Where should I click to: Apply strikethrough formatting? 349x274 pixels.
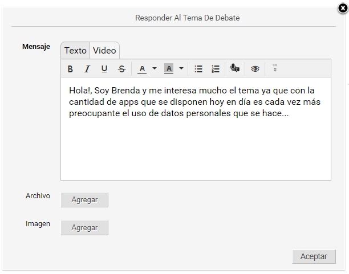pyautogui.click(x=121, y=69)
